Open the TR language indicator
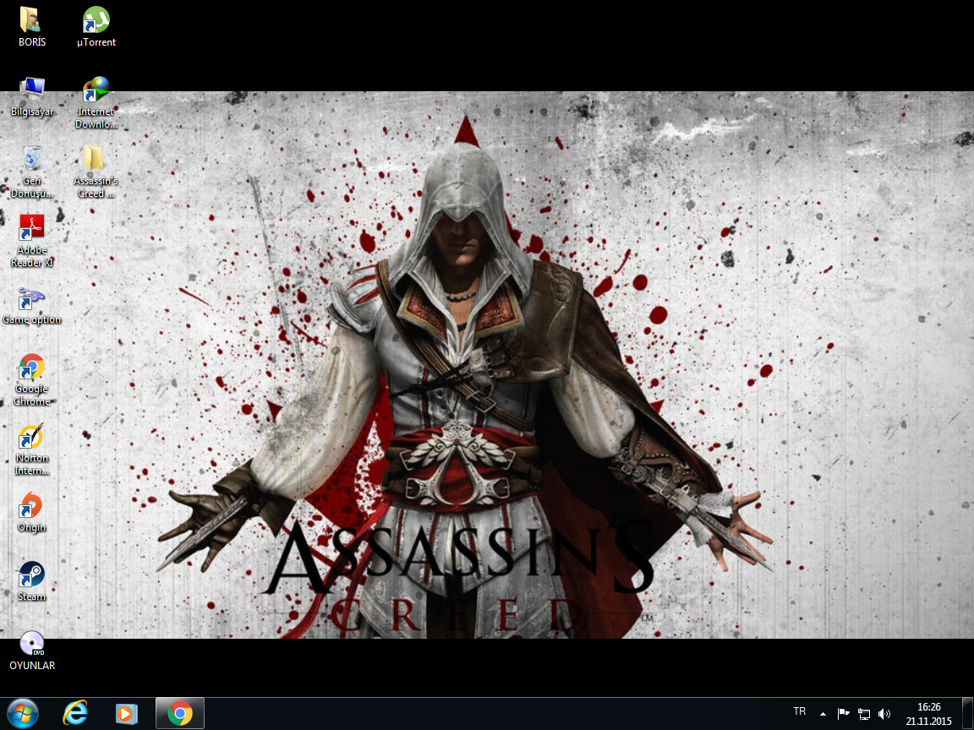974x730 pixels. point(800,711)
